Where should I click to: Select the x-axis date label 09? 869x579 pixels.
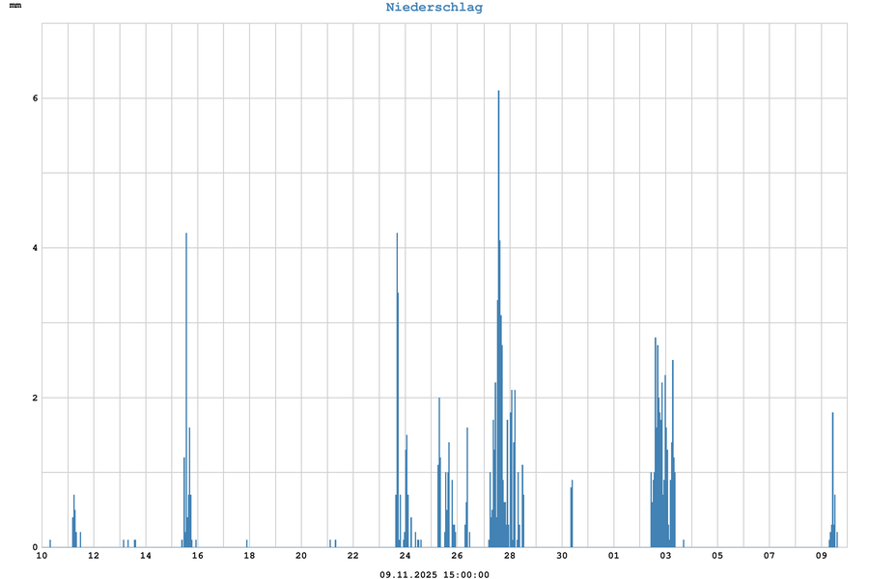822,556
